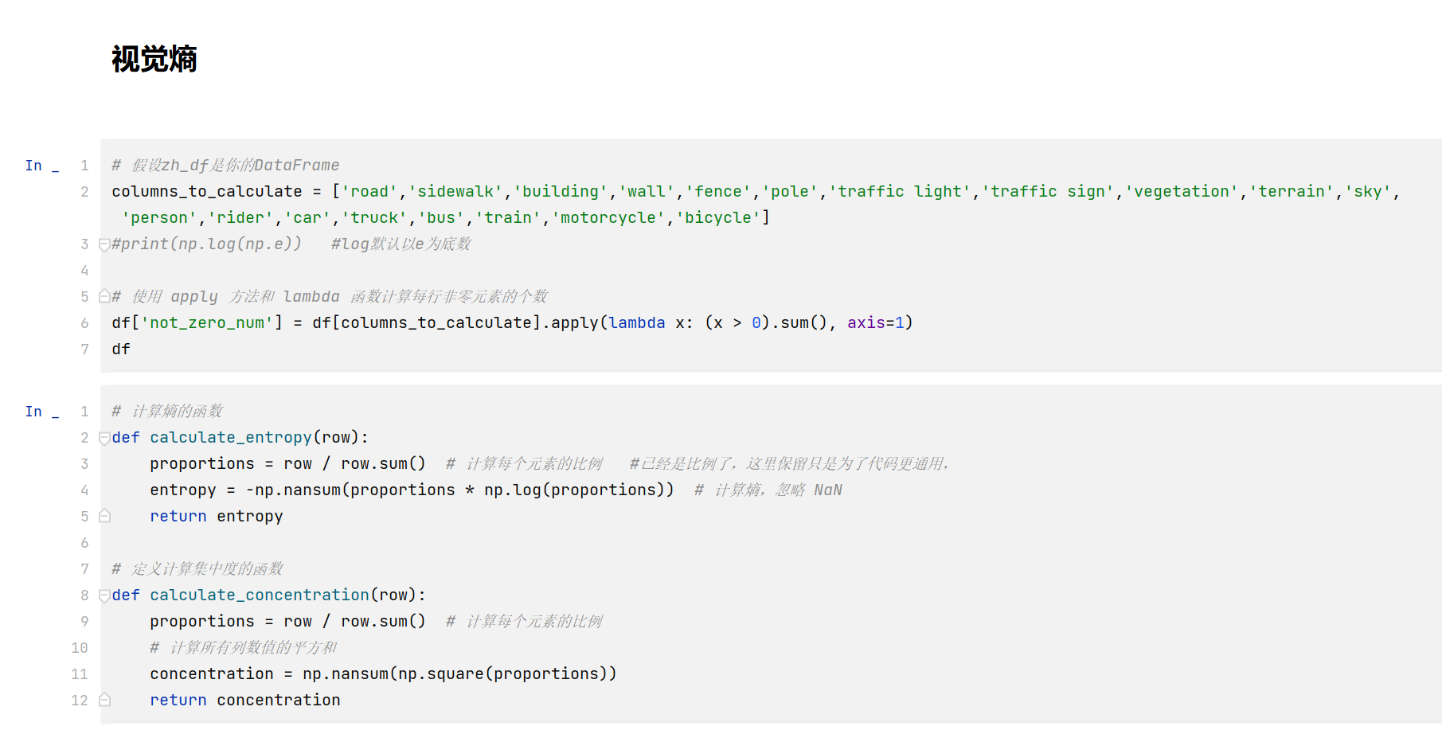Click comment 计算熵的函数

tap(167, 412)
